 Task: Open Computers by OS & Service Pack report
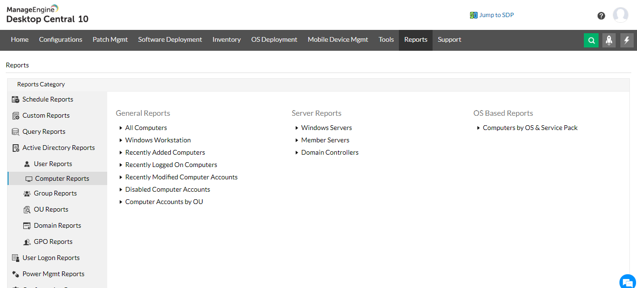click(530, 128)
